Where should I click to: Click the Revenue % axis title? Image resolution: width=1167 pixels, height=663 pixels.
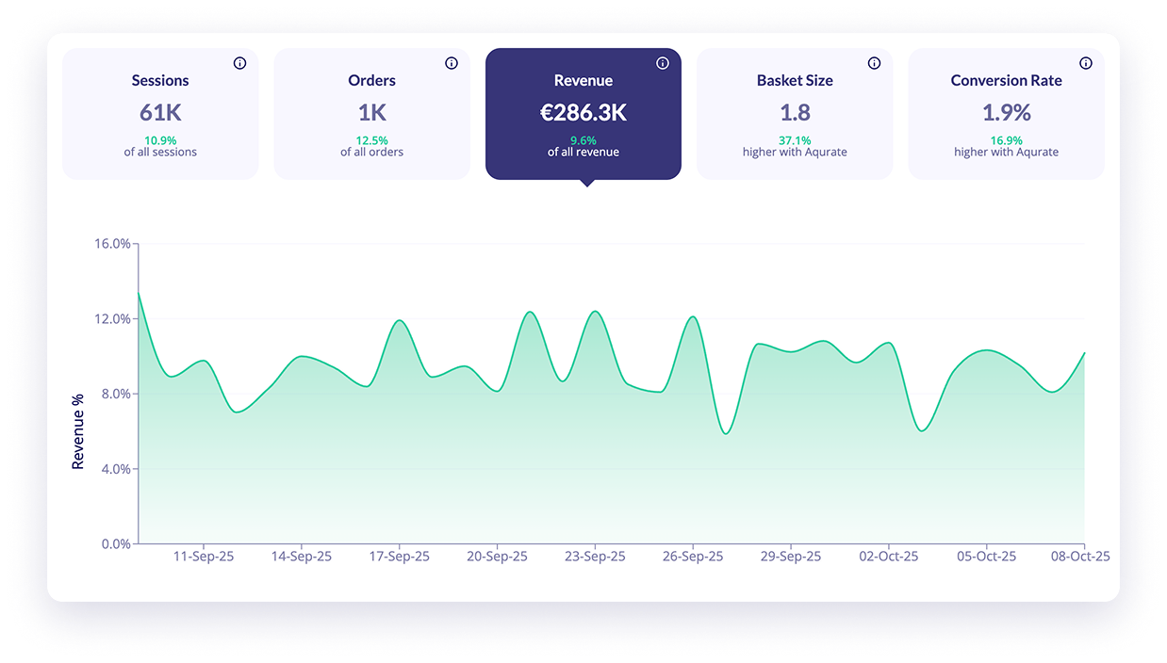coord(79,431)
